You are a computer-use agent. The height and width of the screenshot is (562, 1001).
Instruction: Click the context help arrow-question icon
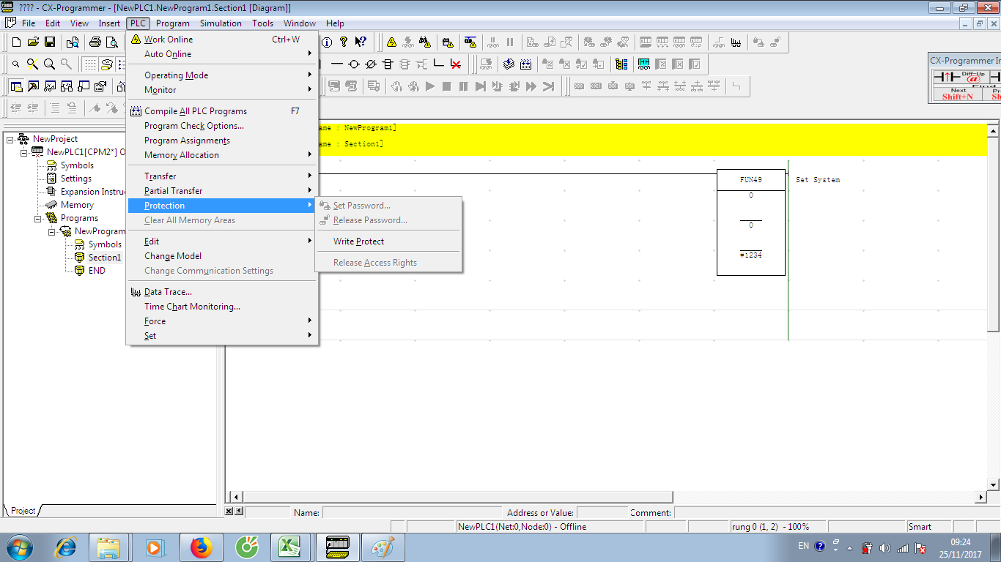point(361,42)
